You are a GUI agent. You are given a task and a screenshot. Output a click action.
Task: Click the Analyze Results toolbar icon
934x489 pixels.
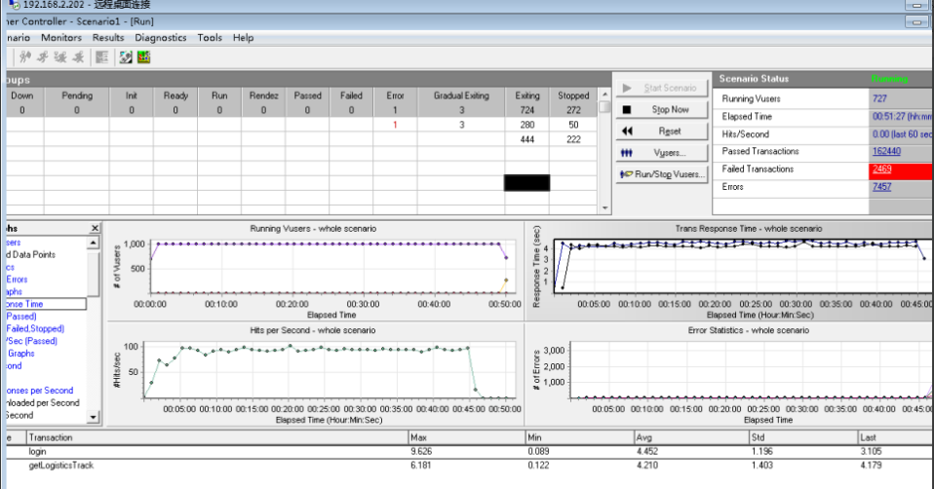pyautogui.click(x=126, y=57)
